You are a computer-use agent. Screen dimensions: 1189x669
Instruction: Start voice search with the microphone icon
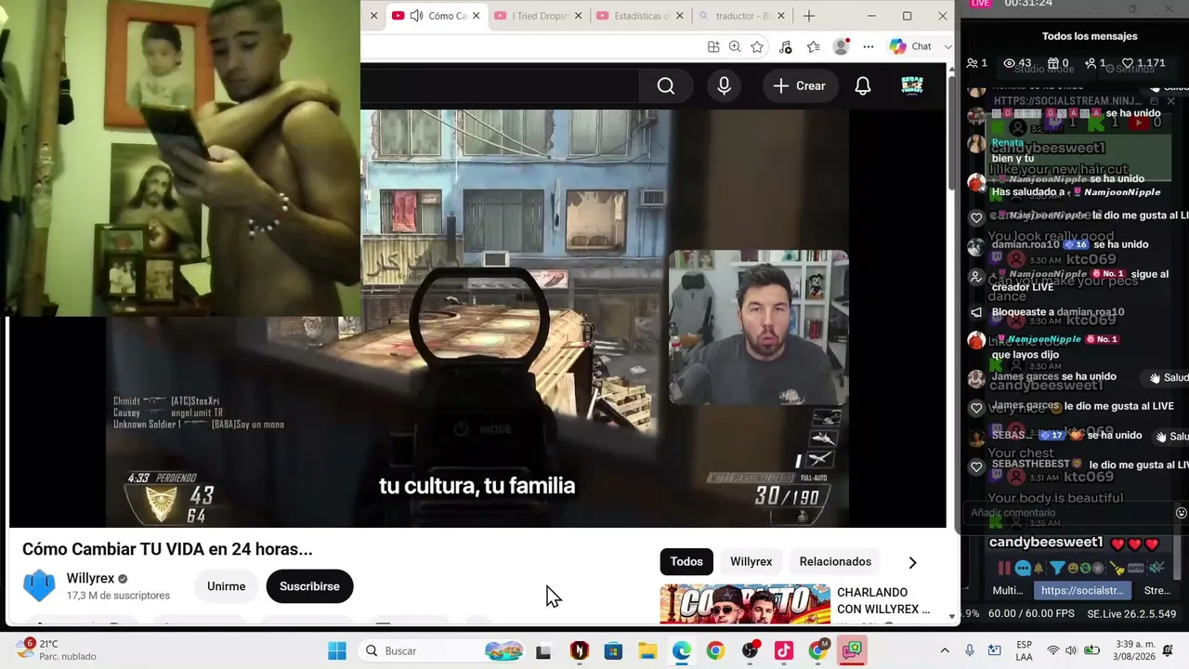tap(725, 86)
